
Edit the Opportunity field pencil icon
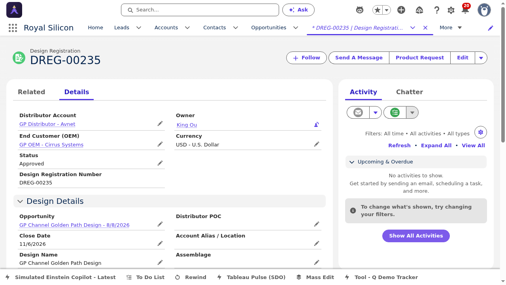(160, 224)
